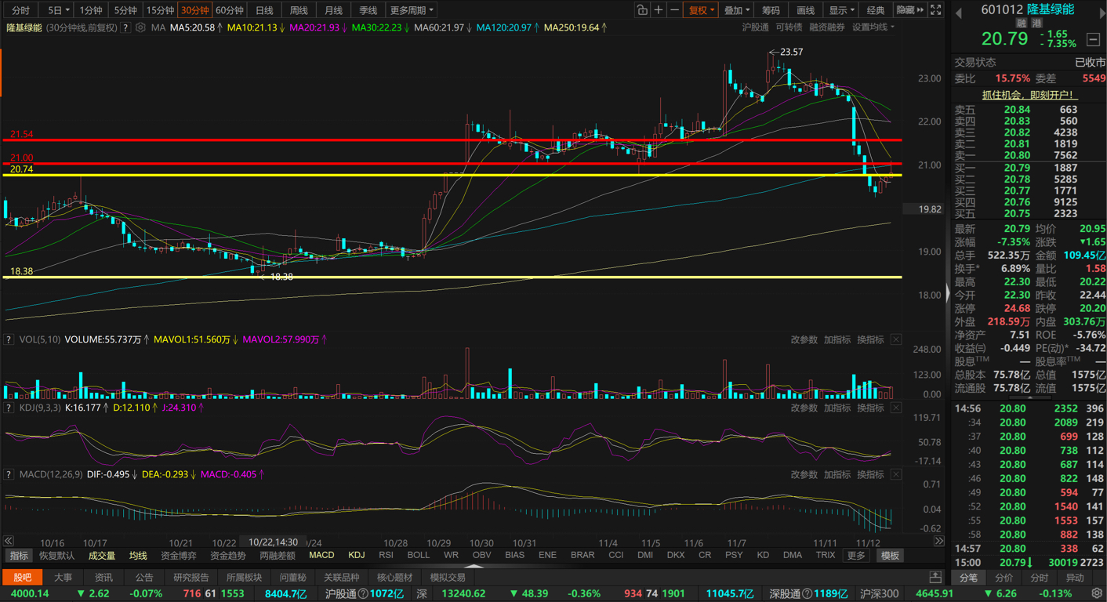
Task: Click 换指标 in MACD panel
Action: pyautogui.click(x=870, y=474)
